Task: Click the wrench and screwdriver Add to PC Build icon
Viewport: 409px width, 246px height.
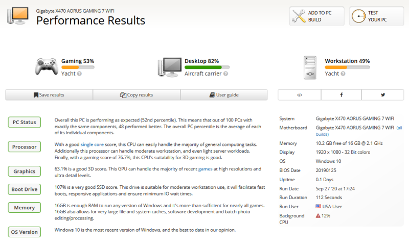Action: (299, 16)
